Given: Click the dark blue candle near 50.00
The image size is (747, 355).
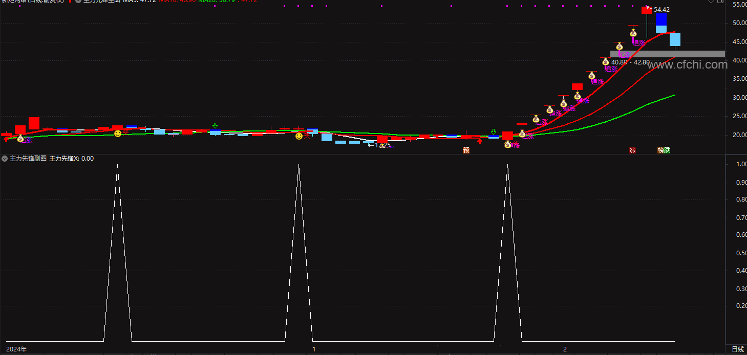Looking at the screenshot, I should click(661, 19).
